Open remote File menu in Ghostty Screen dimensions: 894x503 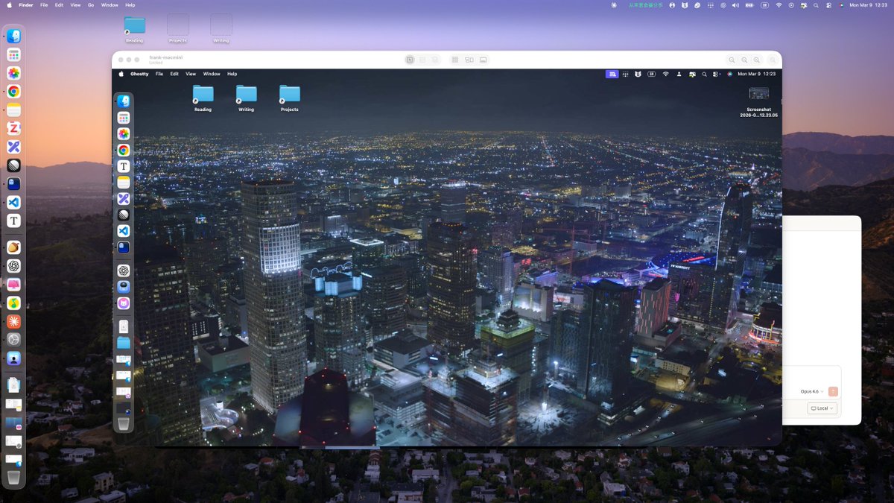point(159,74)
